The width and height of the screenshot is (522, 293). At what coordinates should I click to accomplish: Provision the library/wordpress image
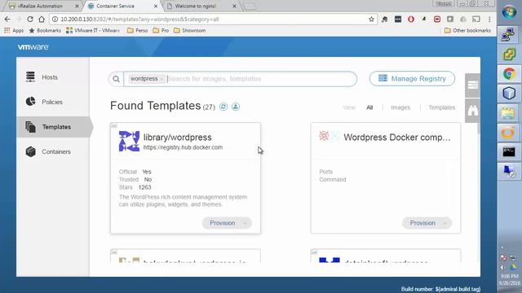point(222,223)
